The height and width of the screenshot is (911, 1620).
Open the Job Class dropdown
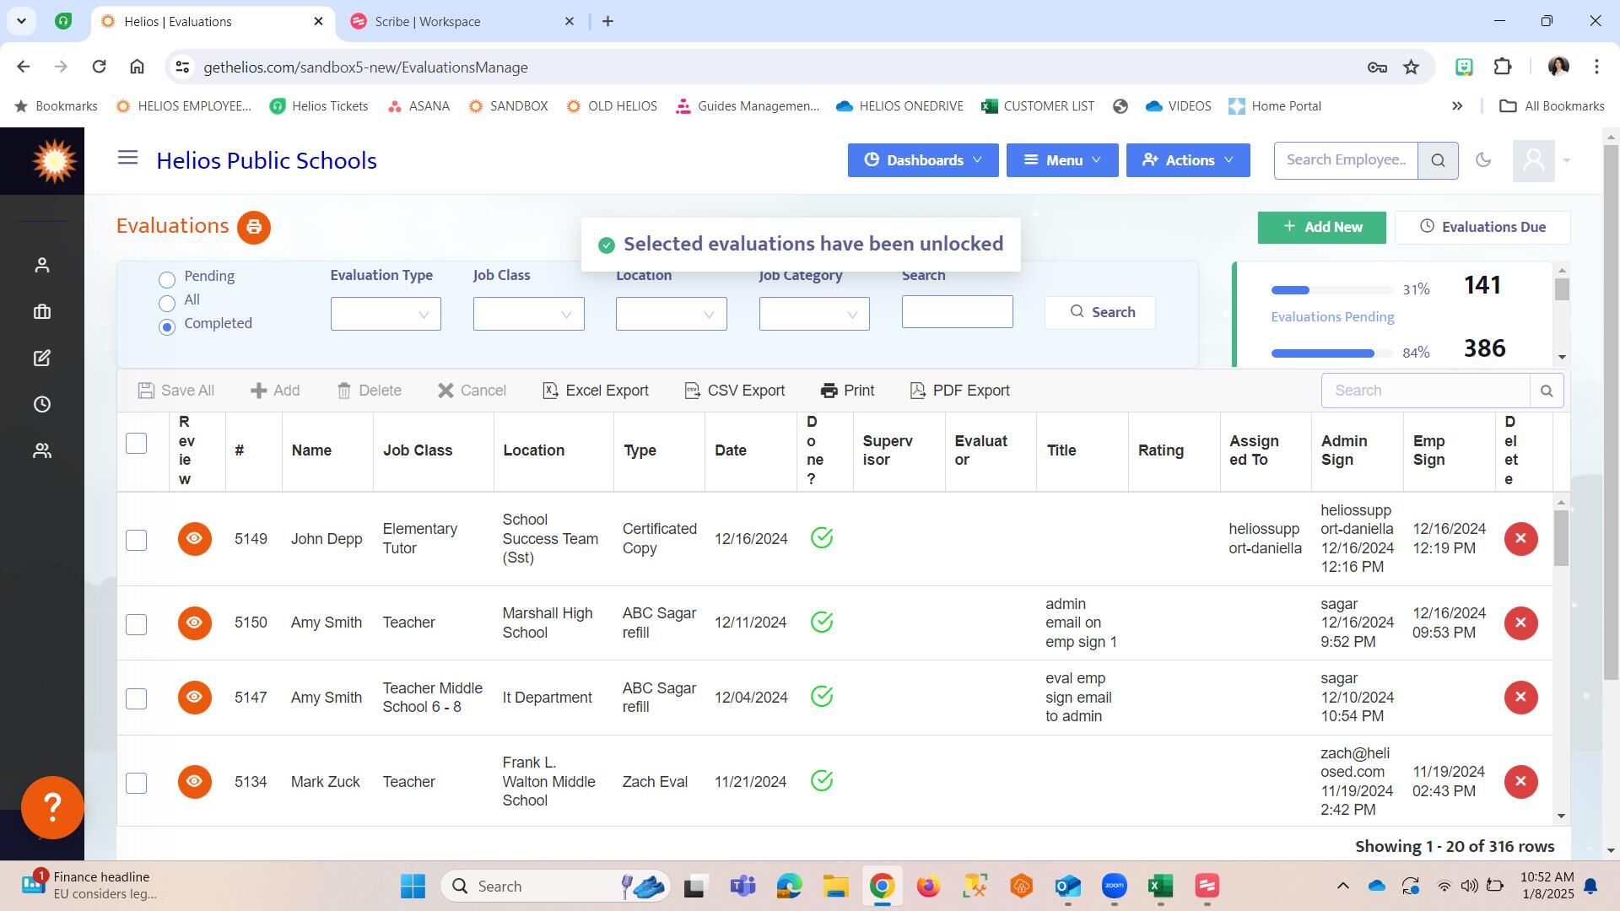tap(528, 315)
